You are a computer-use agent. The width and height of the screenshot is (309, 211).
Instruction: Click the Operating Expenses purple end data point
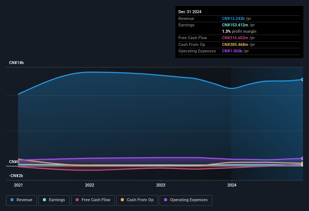coord(303,158)
